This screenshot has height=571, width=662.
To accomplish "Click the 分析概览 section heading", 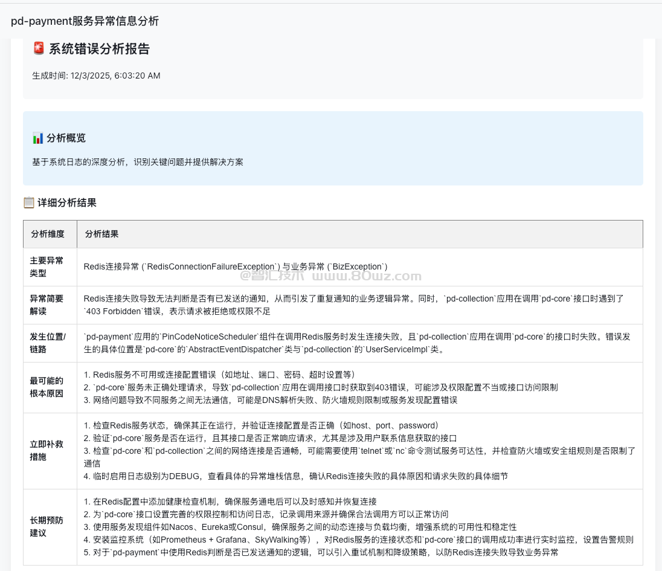I will [x=66, y=138].
